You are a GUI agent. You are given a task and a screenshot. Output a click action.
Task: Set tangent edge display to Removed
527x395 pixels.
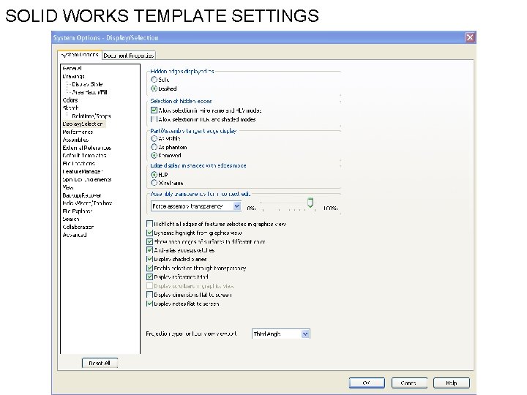154,156
